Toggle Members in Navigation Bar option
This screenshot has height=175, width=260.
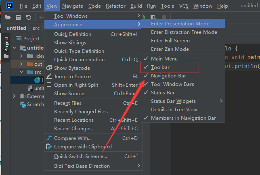coord(183,118)
